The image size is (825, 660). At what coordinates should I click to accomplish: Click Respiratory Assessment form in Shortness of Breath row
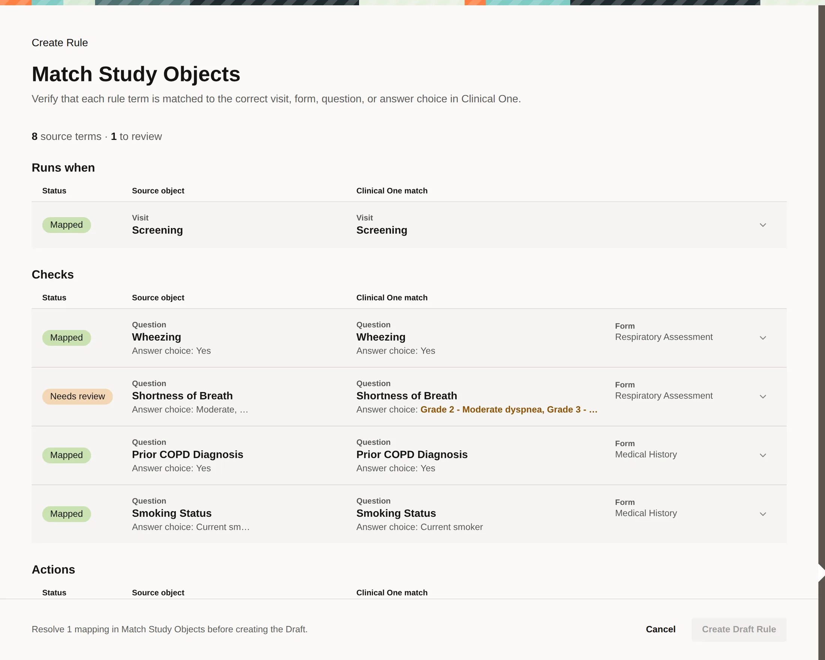[x=663, y=396]
